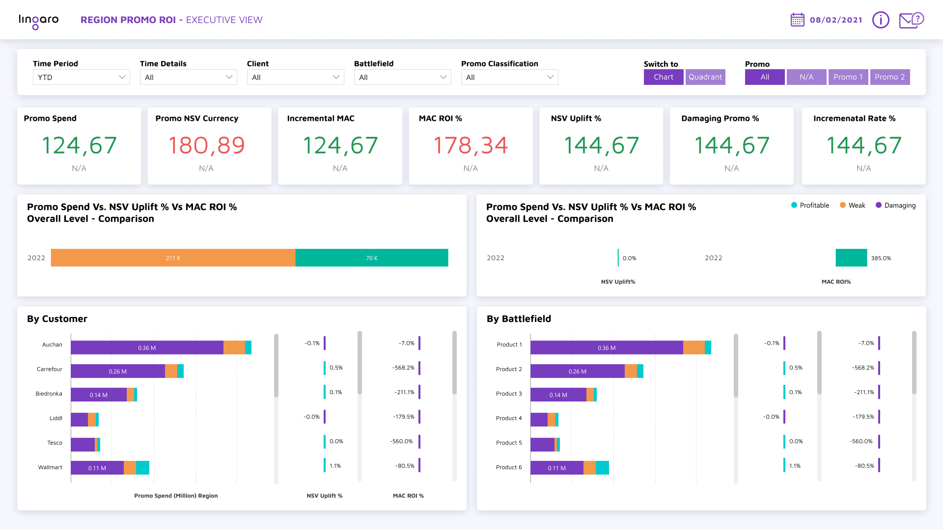This screenshot has width=943, height=530.
Task: Select N/A promo filter option
Action: (x=805, y=77)
